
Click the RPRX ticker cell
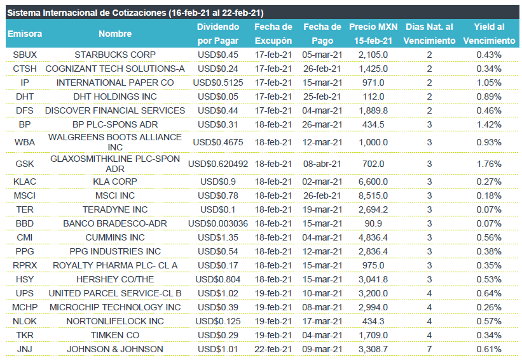click(25, 265)
